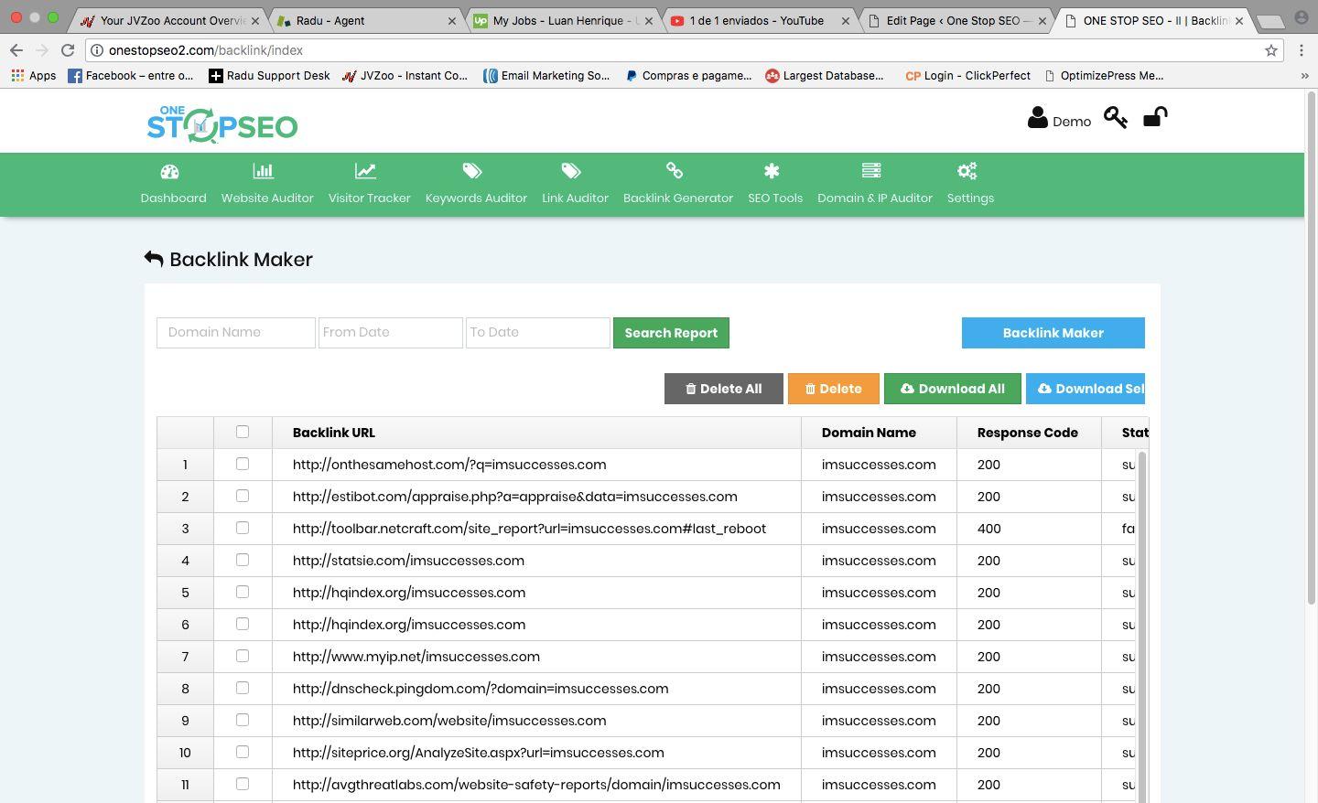Click the key icon near the Demo account
Image resolution: width=1318 pixels, height=803 pixels.
click(1115, 118)
